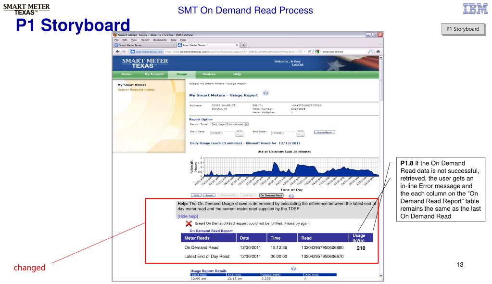Click the Latest End of Day Read row label

pos(207,257)
